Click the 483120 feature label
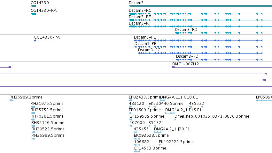The width and height of the screenshot is (272, 153). point(136,104)
